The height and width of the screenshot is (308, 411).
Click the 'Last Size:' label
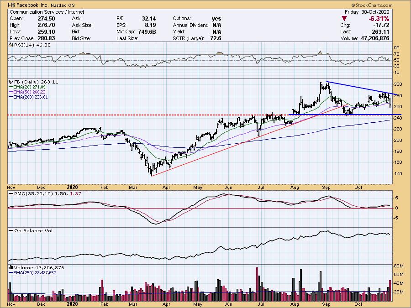(127, 38)
